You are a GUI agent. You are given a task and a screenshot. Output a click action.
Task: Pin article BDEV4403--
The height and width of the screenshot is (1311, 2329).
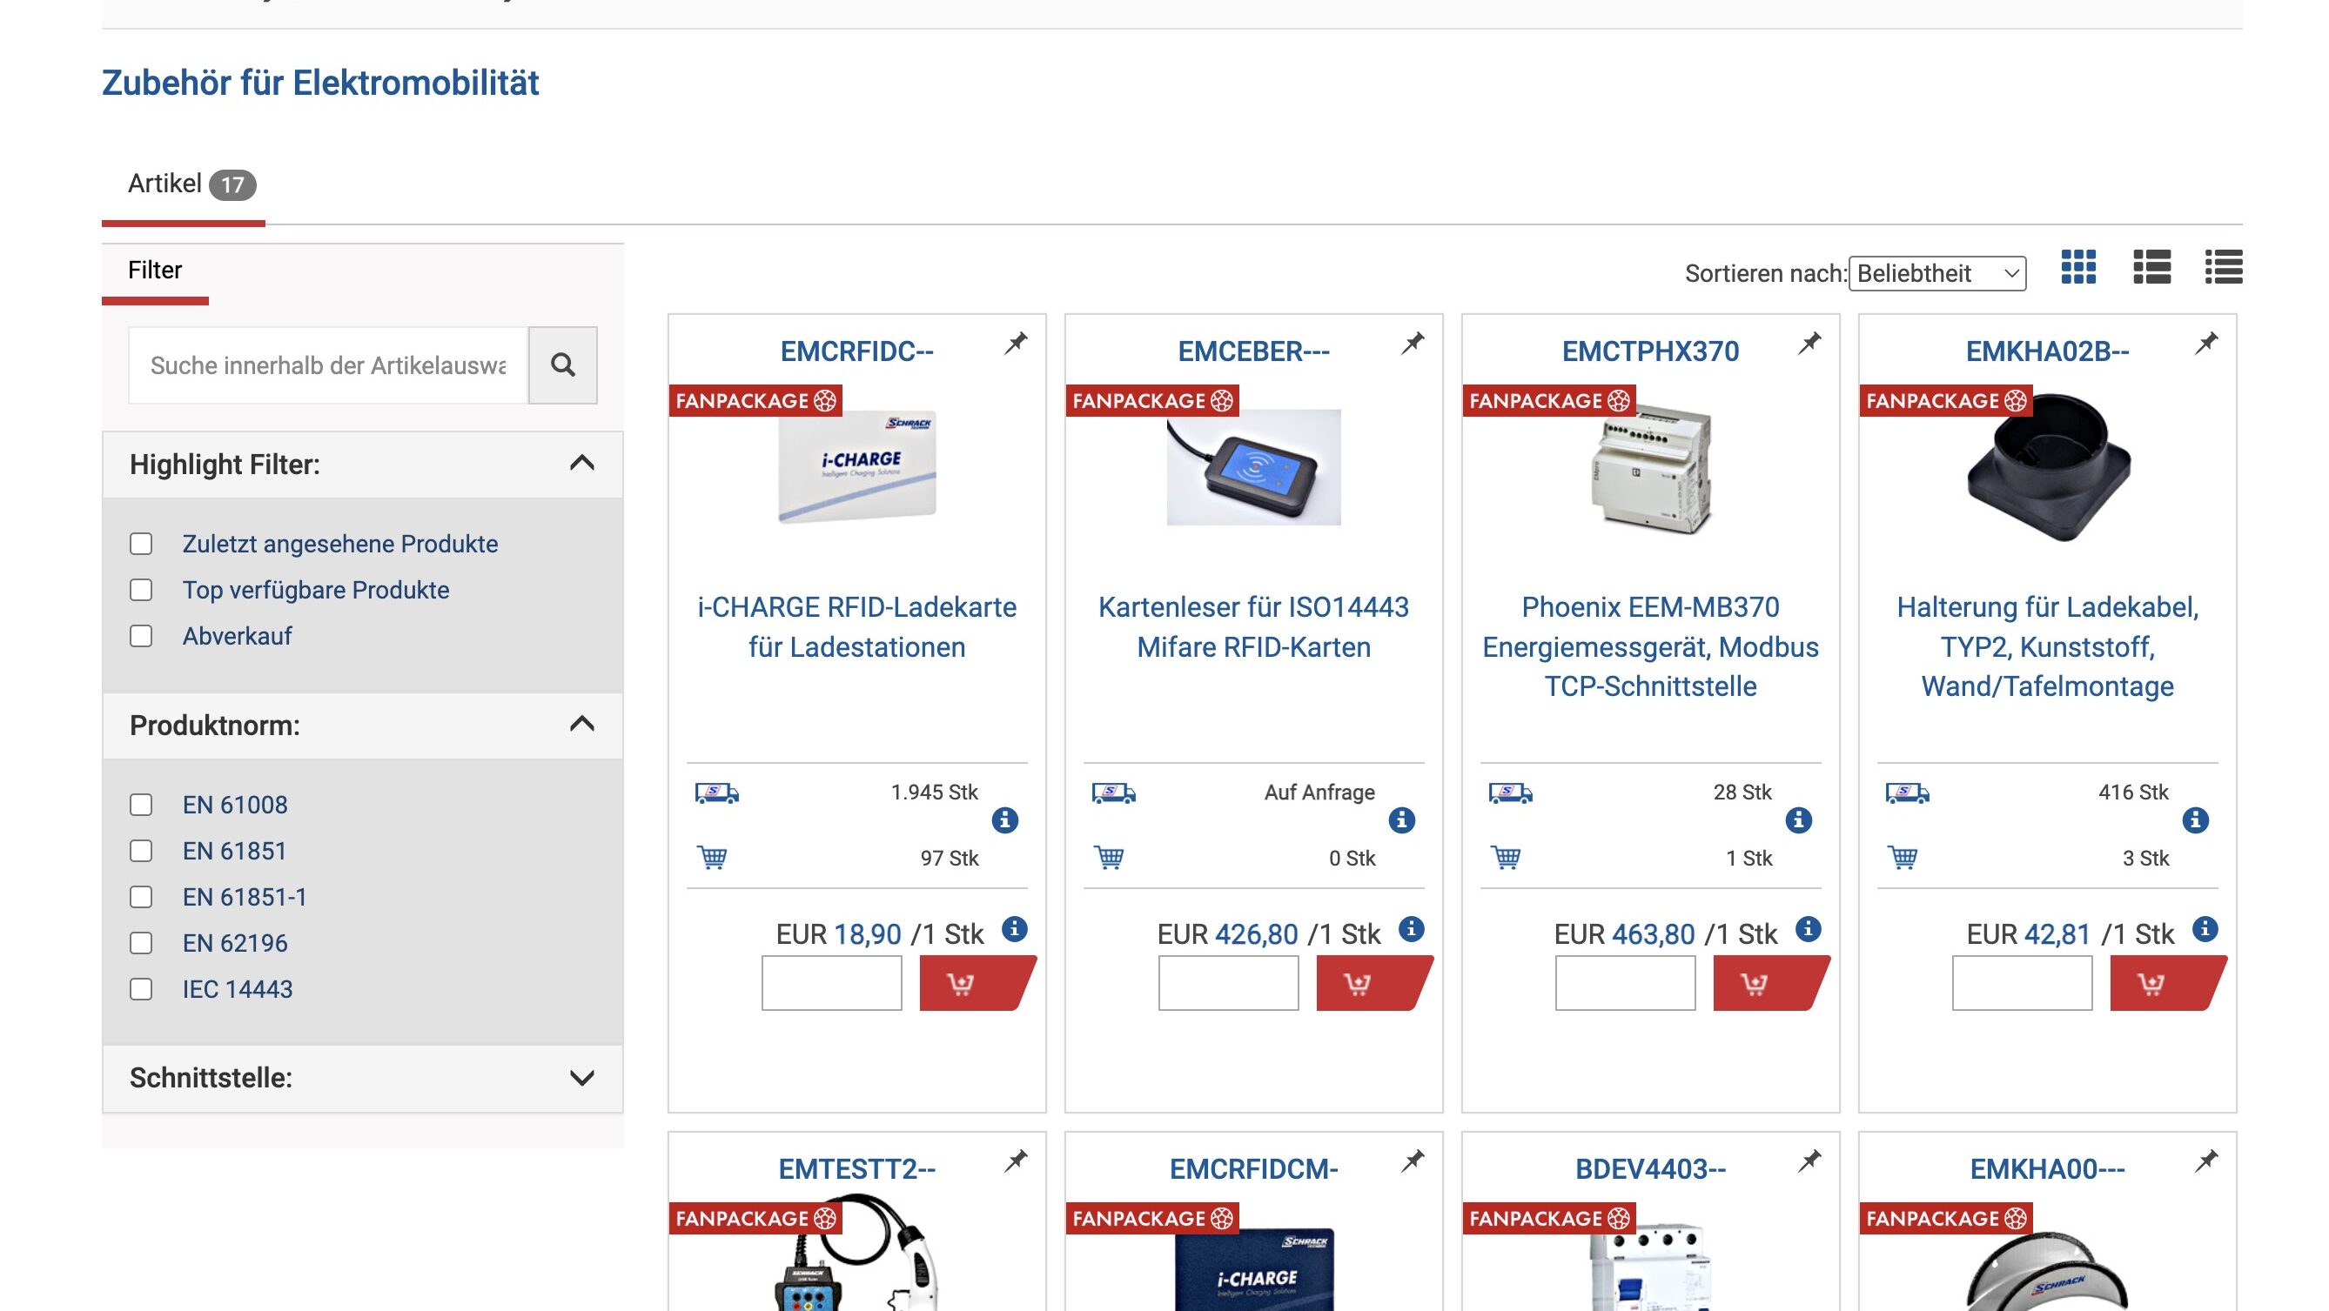click(1810, 1161)
